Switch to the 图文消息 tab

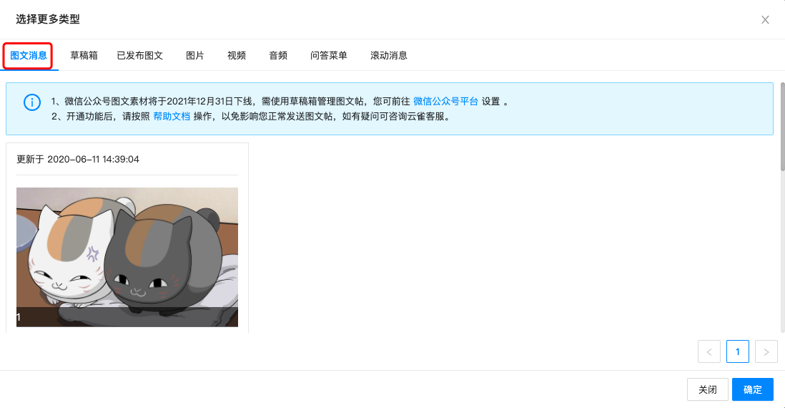point(29,56)
